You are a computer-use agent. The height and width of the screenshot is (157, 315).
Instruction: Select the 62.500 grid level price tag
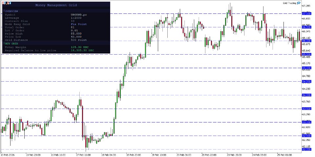[307, 136]
